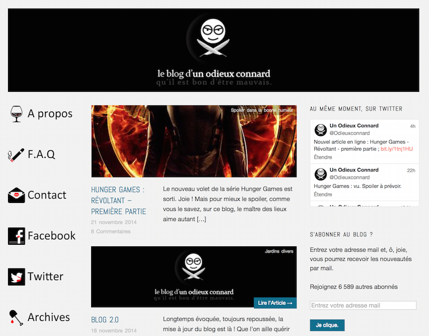Open 'Hunger Games : Révoltant – Première partie' title
This screenshot has height=336, width=429.
[119, 200]
